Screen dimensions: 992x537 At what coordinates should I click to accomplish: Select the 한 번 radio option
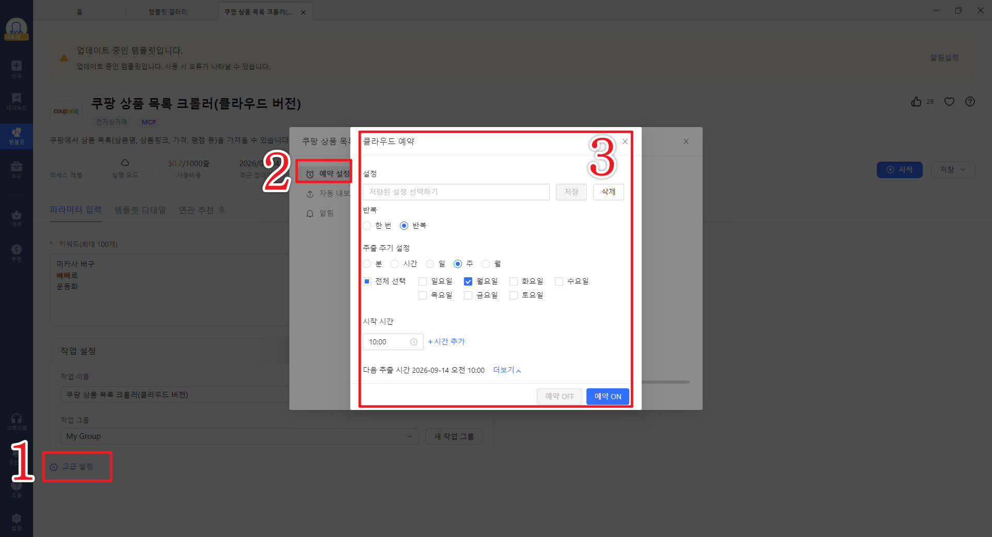coord(367,226)
